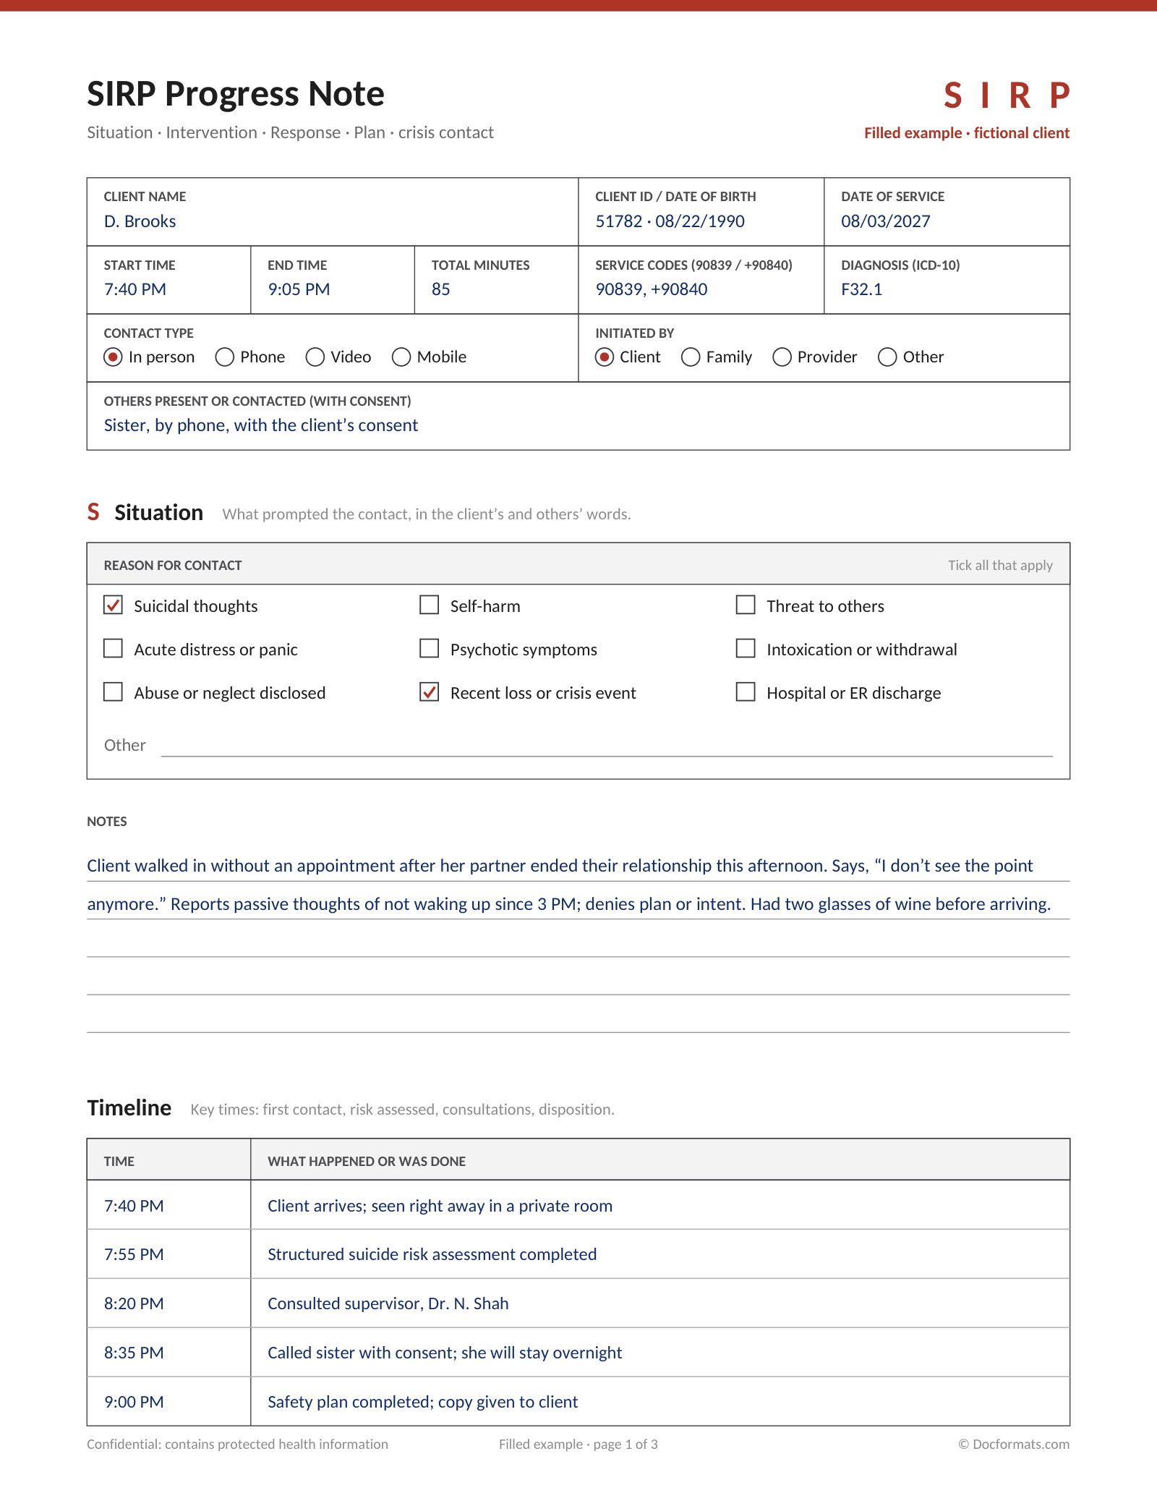This screenshot has height=1498, width=1157.
Task: Tick the Intoxication or withdrawal checkbox
Action: [746, 649]
